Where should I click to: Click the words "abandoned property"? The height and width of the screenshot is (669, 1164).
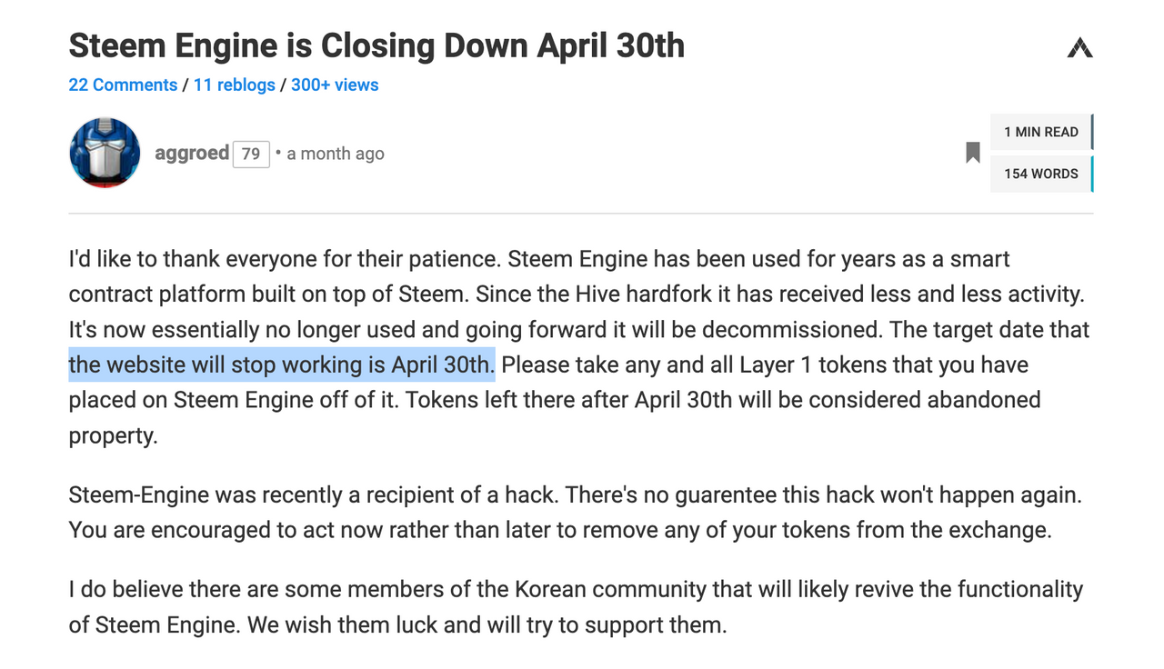[984, 400]
